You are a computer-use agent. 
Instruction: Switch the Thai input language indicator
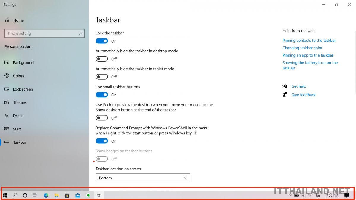(x=318, y=195)
